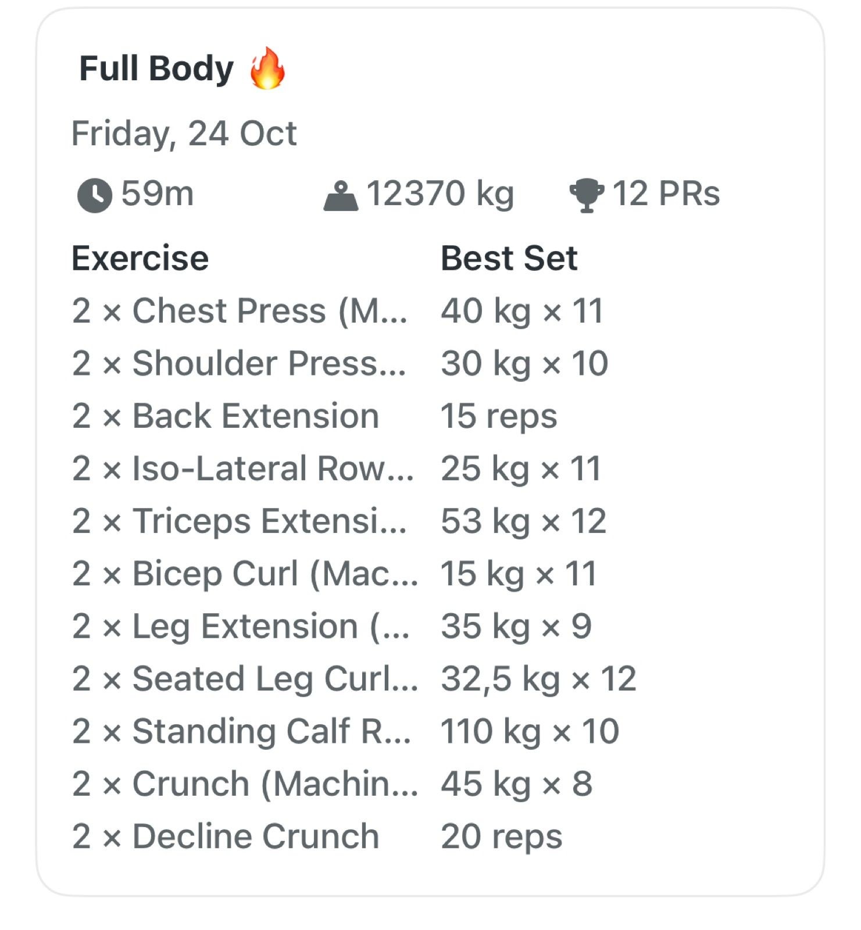The image size is (861, 930).
Task: Tap the 59m duration text
Action: click(157, 194)
